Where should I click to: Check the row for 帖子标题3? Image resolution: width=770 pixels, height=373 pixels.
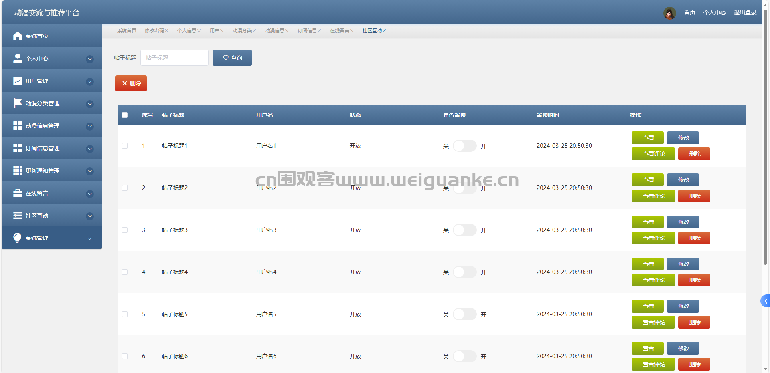coord(125,230)
